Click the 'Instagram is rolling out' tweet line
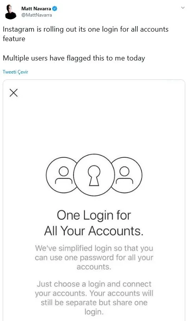The image size is (188, 321). (86, 29)
